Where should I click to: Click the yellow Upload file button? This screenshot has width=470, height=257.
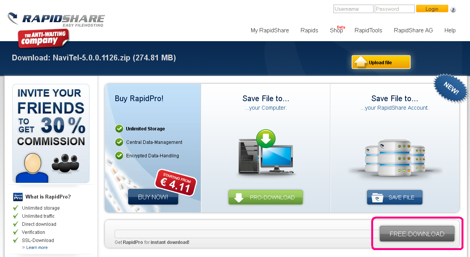pyautogui.click(x=381, y=62)
